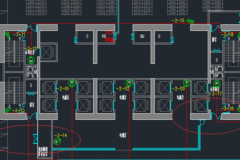Click the cyan door symbol right of QD room
This screenshot has height=160, width=240.
[x=172, y=40]
